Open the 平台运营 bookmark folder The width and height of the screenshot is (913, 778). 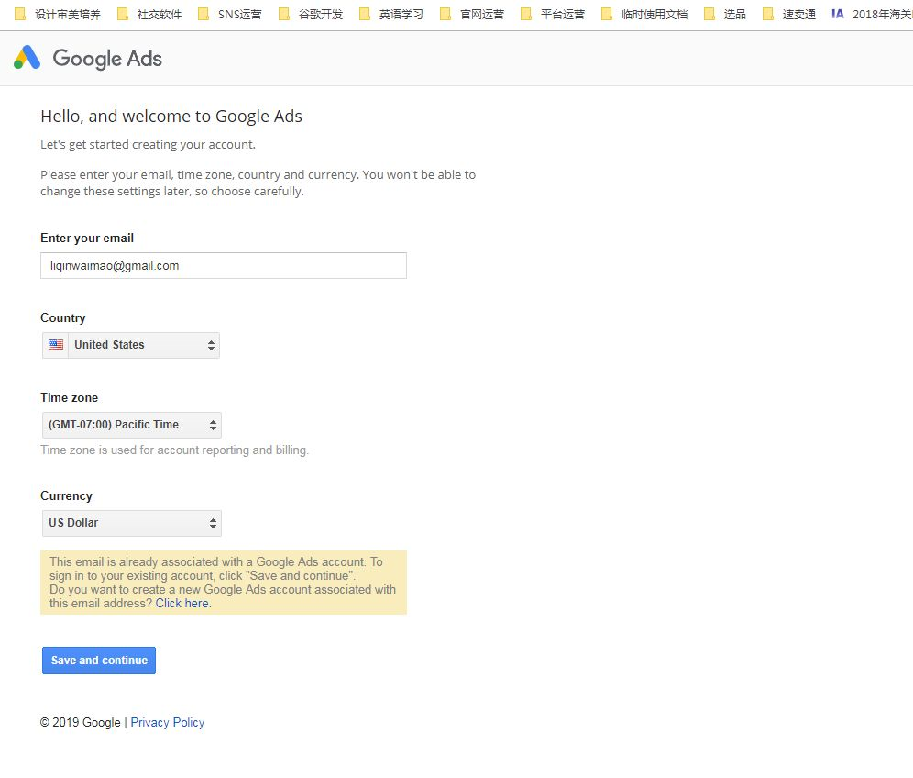coord(553,14)
